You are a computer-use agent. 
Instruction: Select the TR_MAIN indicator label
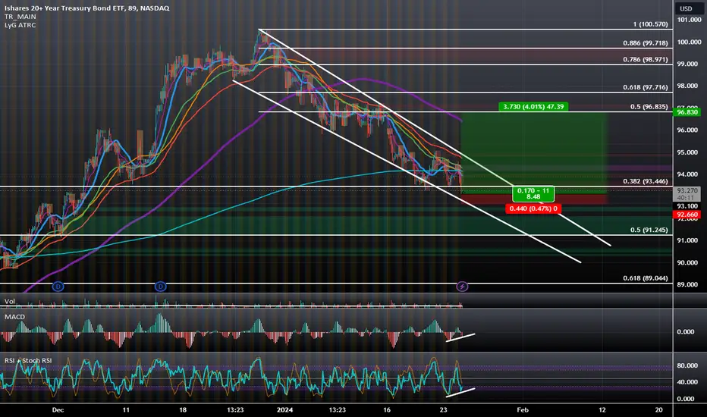[20, 17]
